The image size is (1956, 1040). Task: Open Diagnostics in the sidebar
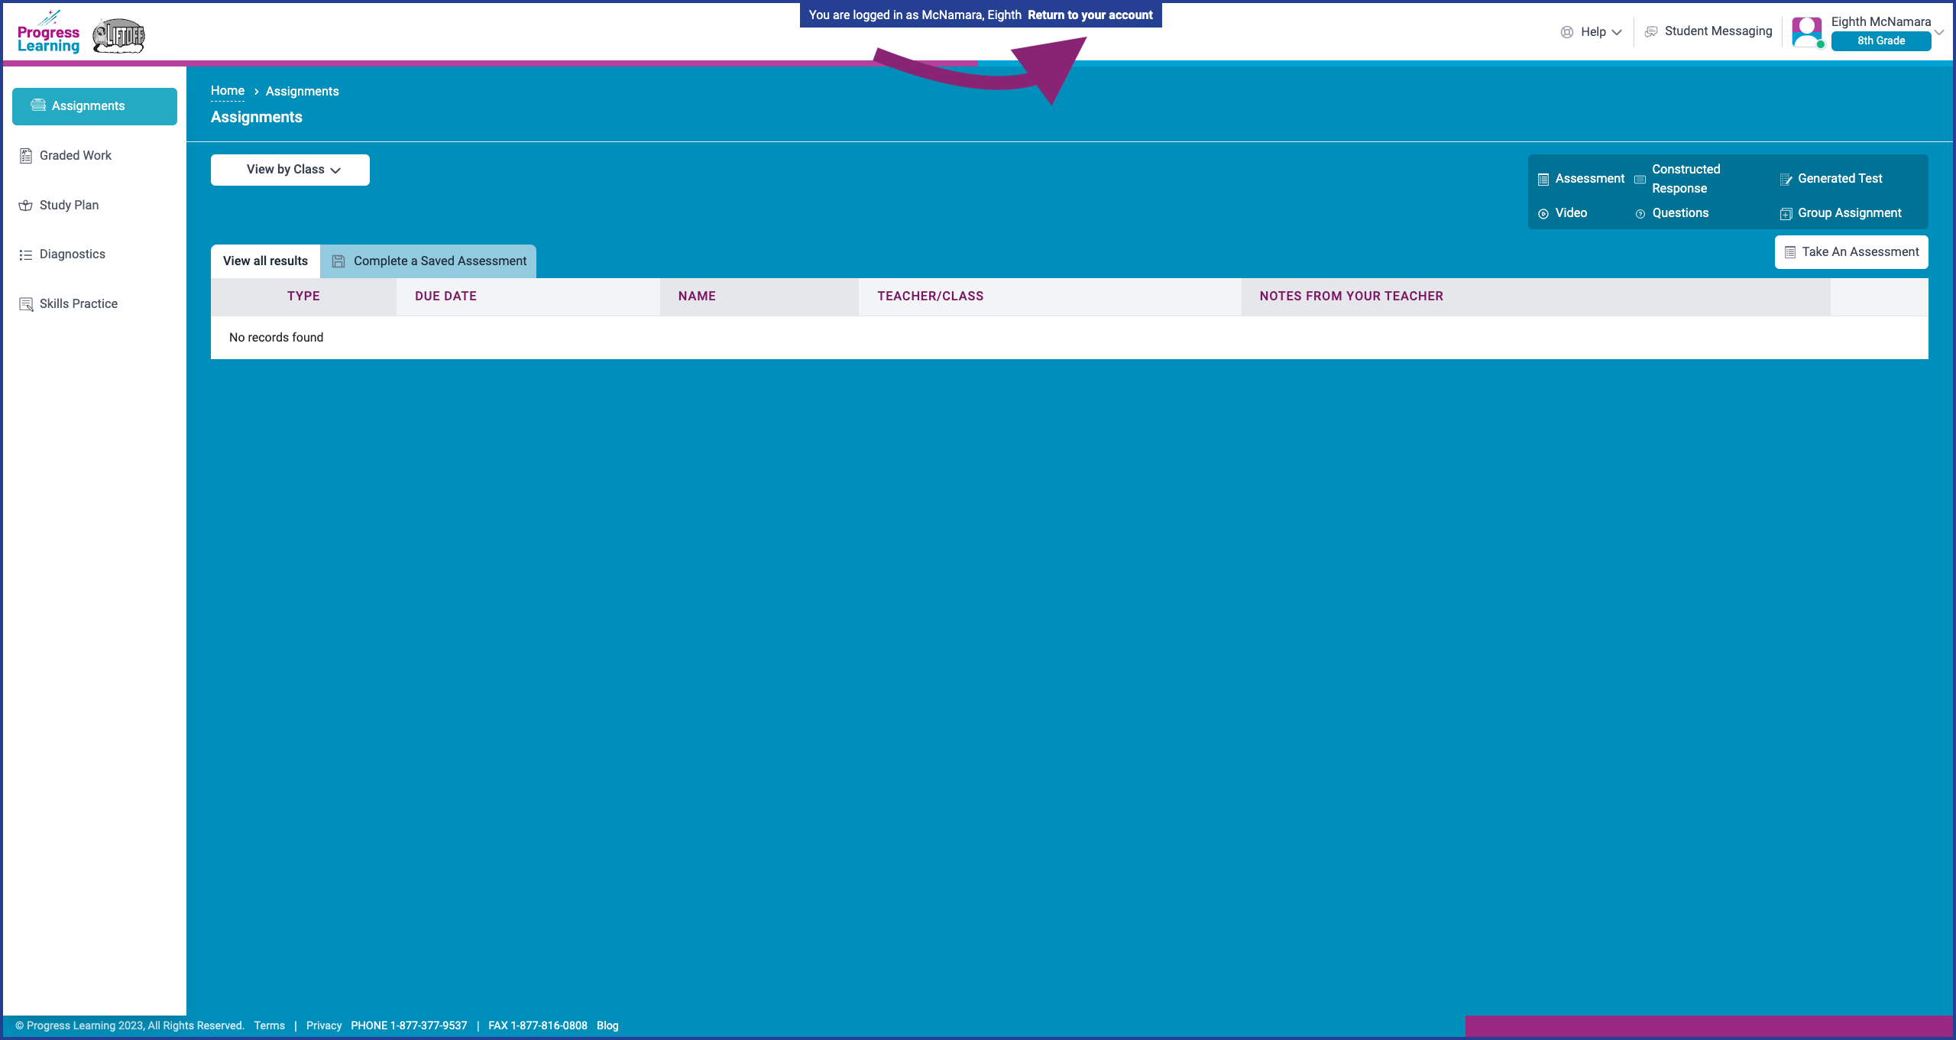[x=73, y=254]
